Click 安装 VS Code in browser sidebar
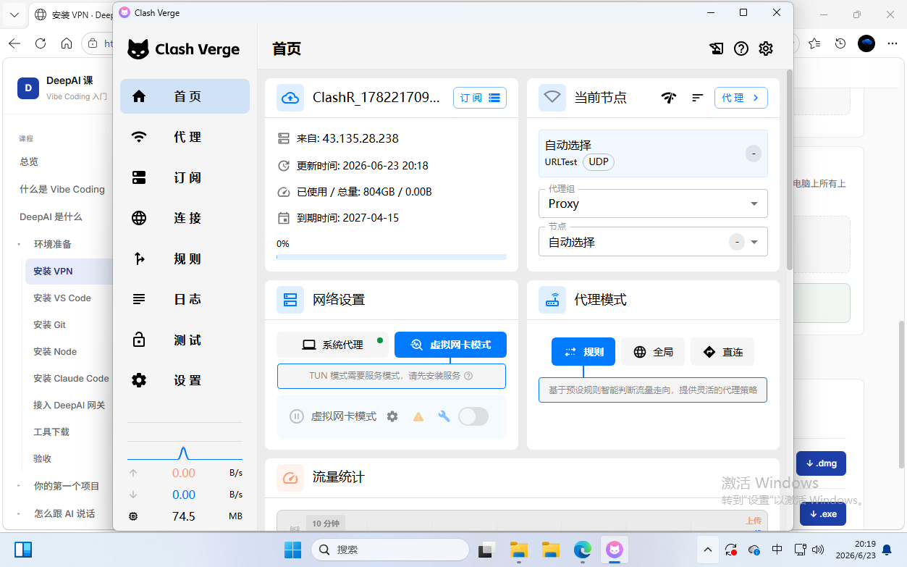Screen dimensions: 907x567 click(62, 298)
